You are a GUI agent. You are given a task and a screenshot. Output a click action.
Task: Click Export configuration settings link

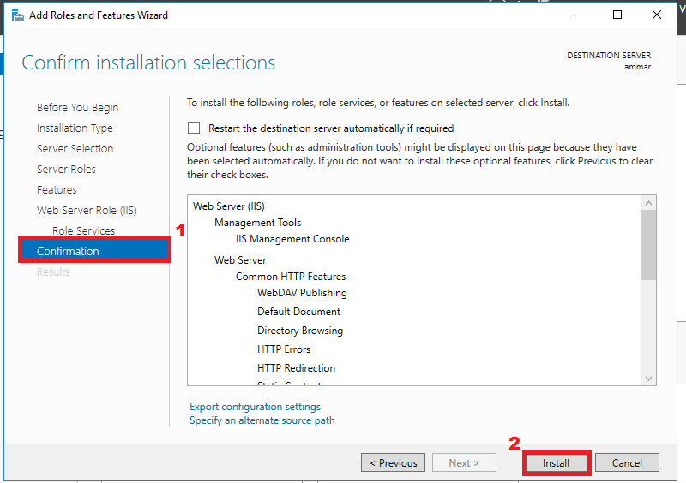[255, 407]
